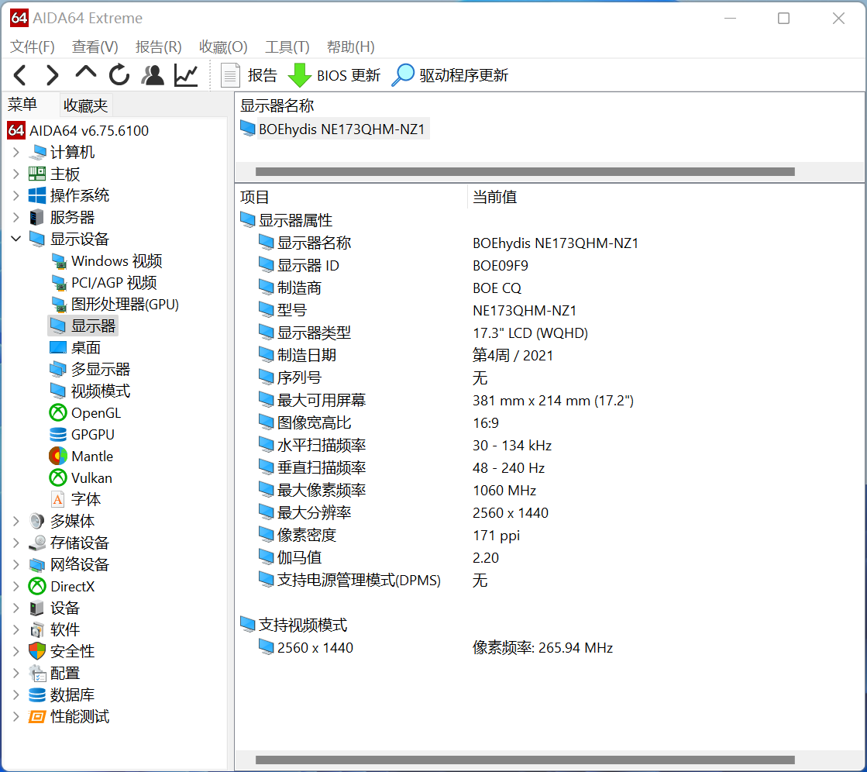
Task: Open the graph chart toolbar icon
Action: pyautogui.click(x=186, y=75)
